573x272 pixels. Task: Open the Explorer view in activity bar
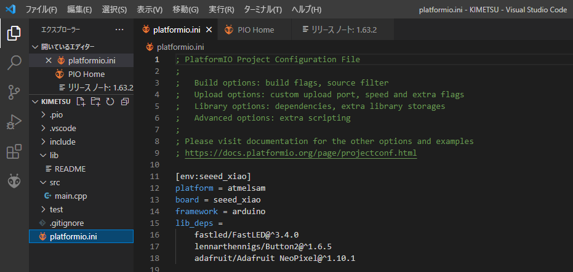(x=14, y=33)
